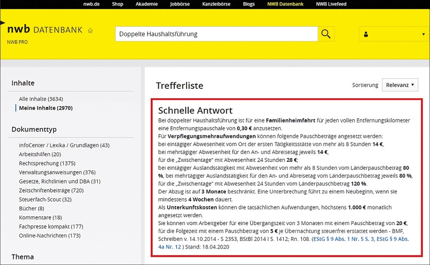
Task: Click the magnifying glass search icon
Action: (326, 34)
